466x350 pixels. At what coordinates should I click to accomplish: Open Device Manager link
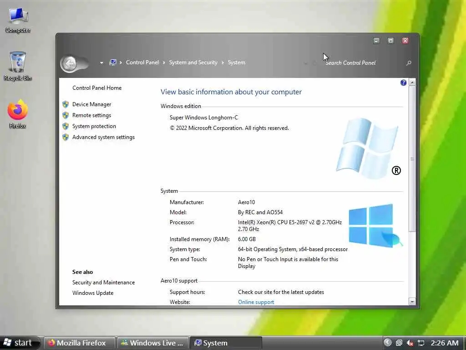(x=91, y=104)
